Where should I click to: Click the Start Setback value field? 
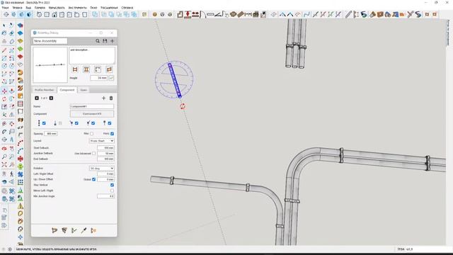tap(105, 148)
